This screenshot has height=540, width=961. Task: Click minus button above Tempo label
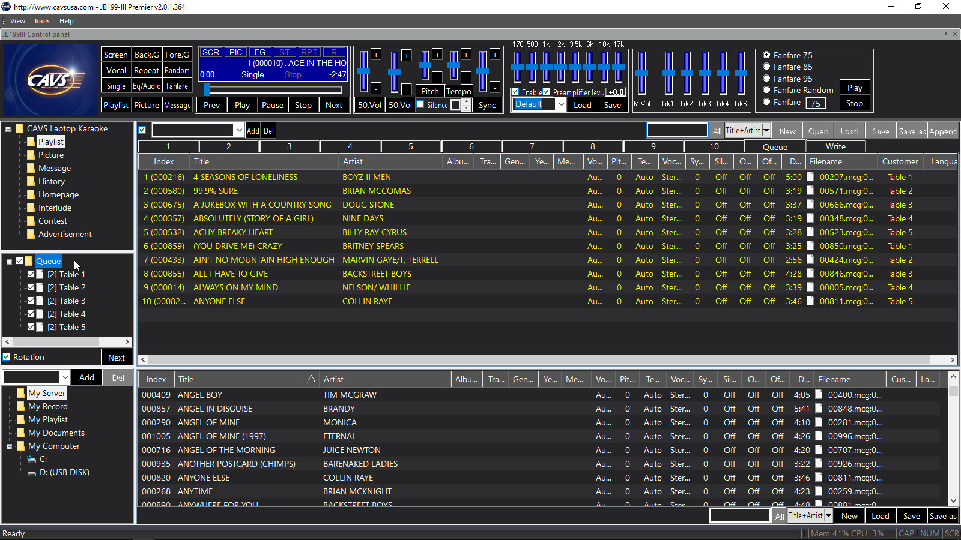pos(466,78)
